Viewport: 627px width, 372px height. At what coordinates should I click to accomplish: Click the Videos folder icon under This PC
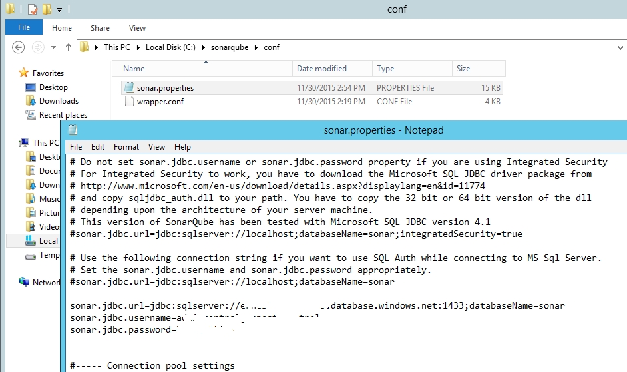click(31, 226)
